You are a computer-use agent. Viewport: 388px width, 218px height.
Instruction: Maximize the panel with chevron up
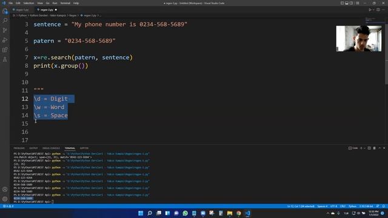pyautogui.click(x=380, y=148)
